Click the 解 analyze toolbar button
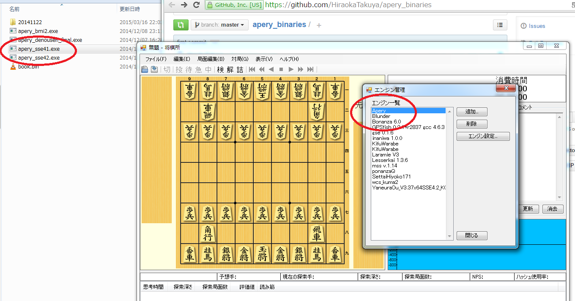The image size is (575, 301). tap(230, 69)
